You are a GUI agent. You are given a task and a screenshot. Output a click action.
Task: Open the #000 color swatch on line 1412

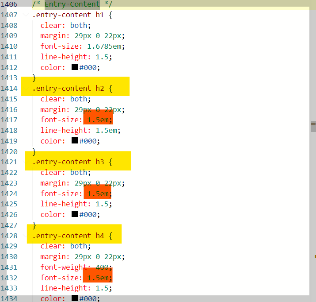[x=75, y=67]
